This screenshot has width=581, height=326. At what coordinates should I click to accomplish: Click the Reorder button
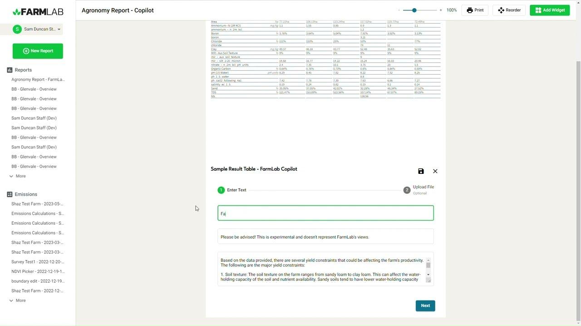pyautogui.click(x=509, y=10)
